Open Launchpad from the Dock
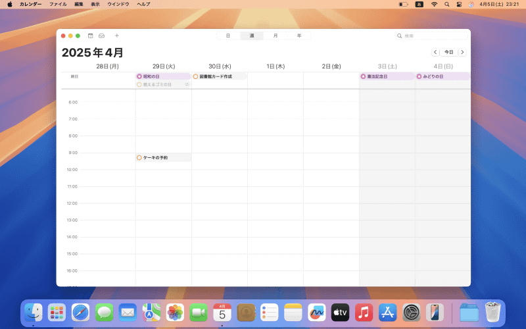Image resolution: width=526 pixels, height=329 pixels. pos(57,313)
